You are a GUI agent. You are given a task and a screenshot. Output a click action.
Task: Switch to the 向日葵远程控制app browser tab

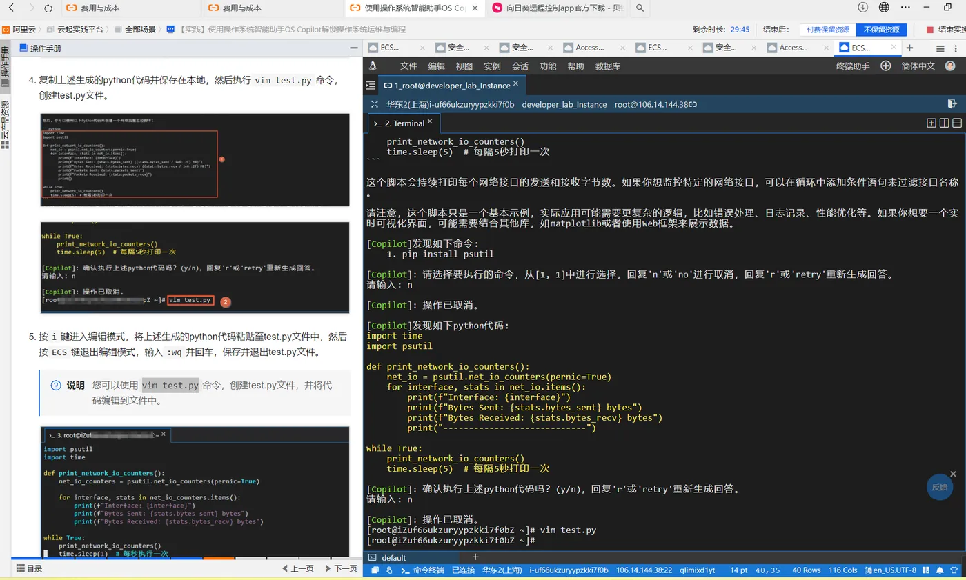pyautogui.click(x=558, y=8)
